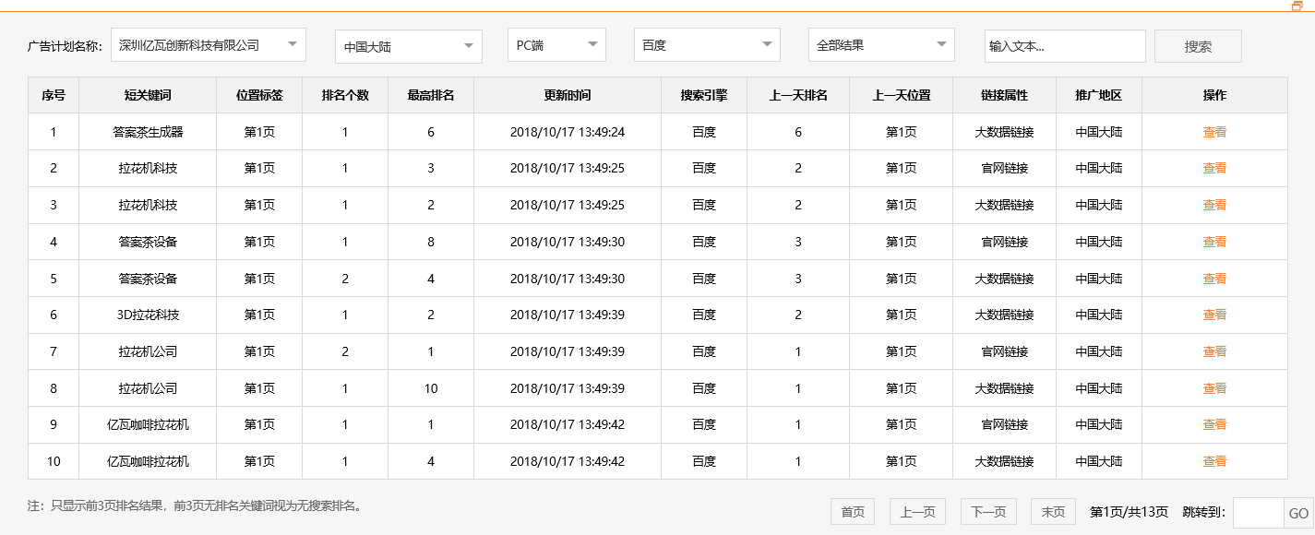The image size is (1315, 535).
Task: Click the 下一页 next page button
Action: coord(986,511)
